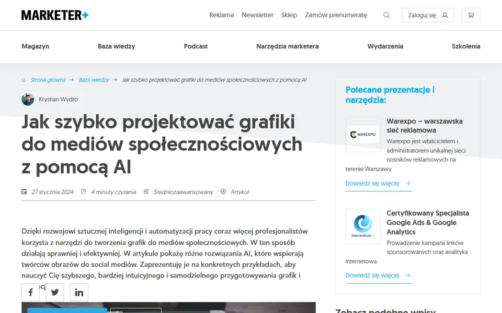Click the level icon beside Średniozaawansowany
The image size is (502, 313).
146,191
